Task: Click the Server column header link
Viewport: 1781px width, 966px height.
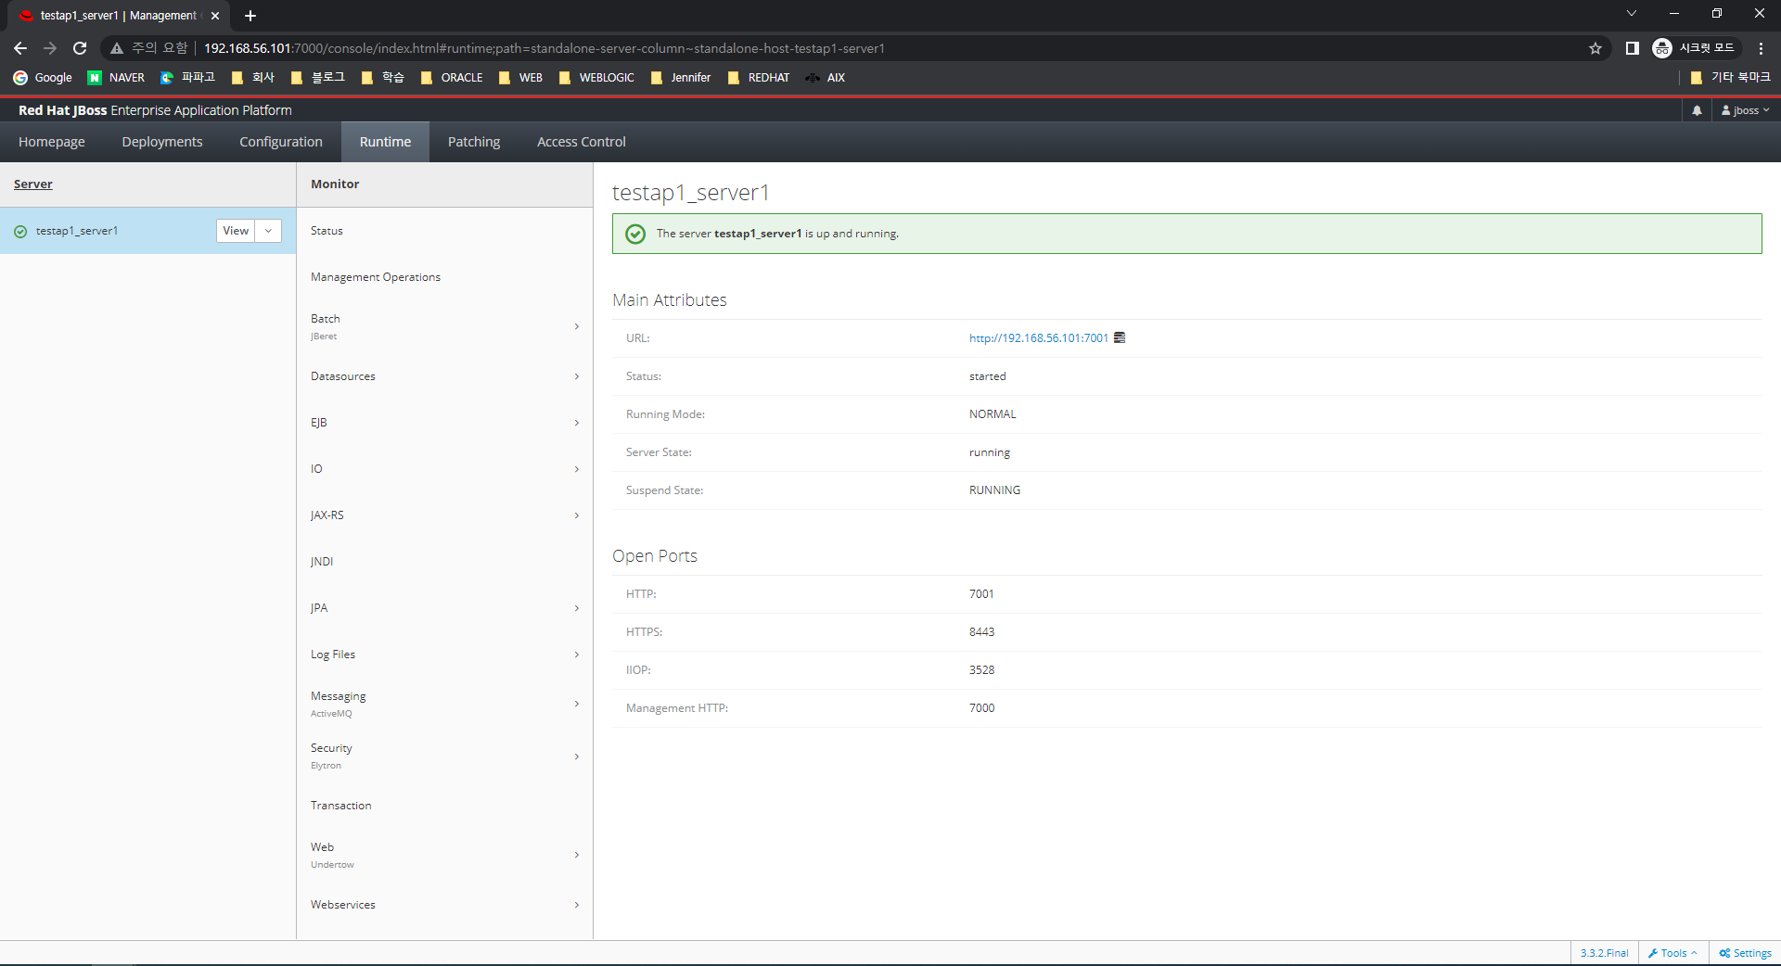Action: coord(33,184)
